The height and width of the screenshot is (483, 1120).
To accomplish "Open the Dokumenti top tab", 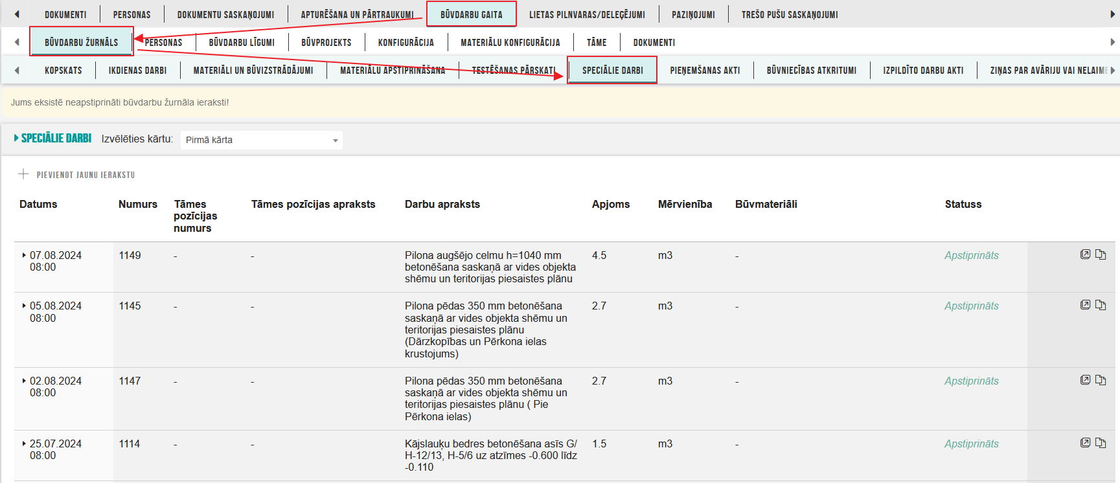I will 65,14.
